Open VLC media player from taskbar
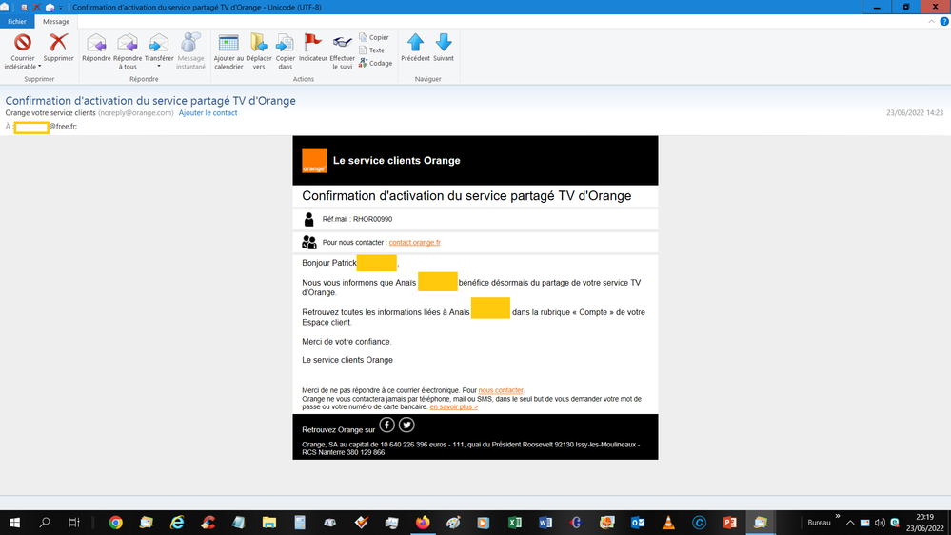Image resolution: width=951 pixels, height=535 pixels. pos(668,523)
